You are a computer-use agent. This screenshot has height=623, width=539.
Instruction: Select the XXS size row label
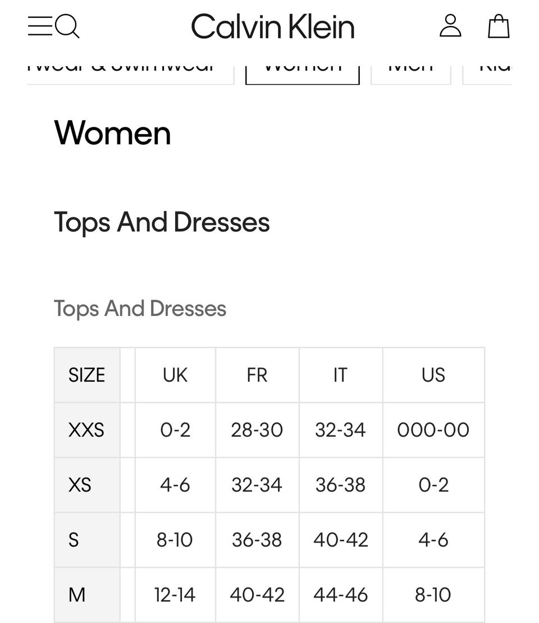click(86, 430)
